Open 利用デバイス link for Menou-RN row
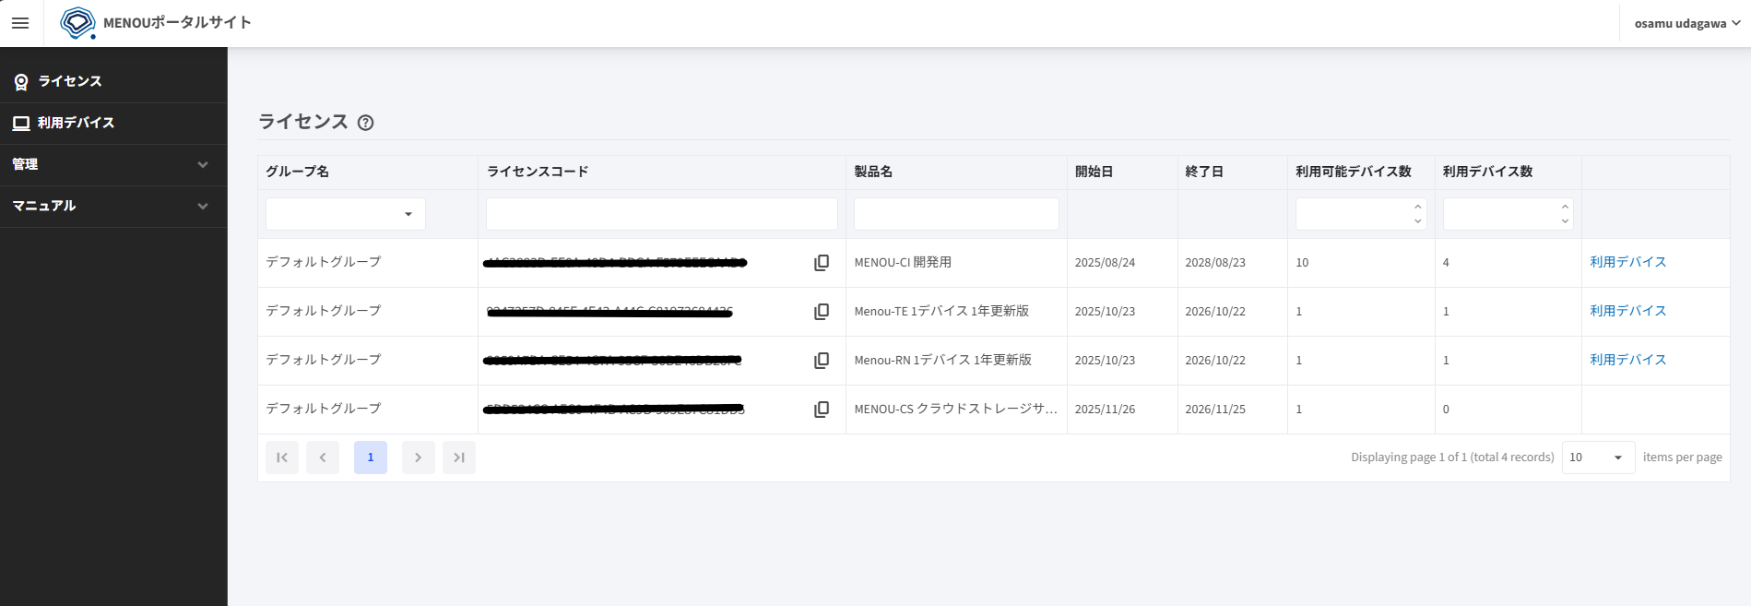This screenshot has width=1751, height=606. coord(1627,360)
